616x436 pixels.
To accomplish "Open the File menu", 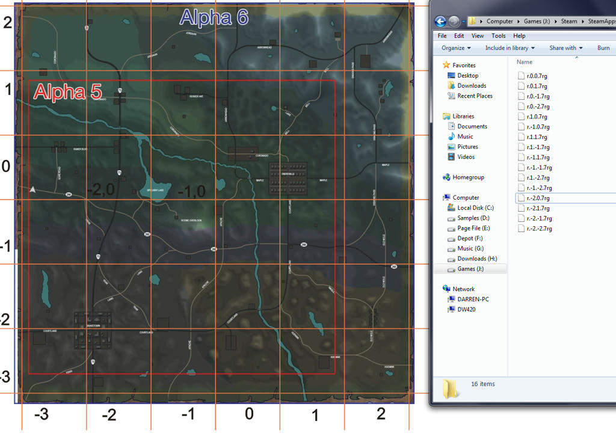I will 442,35.
